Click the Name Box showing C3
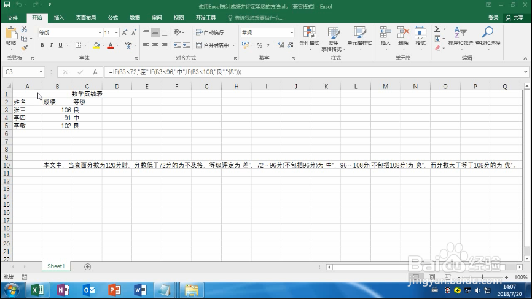This screenshot has width=532, height=299. tap(24, 72)
